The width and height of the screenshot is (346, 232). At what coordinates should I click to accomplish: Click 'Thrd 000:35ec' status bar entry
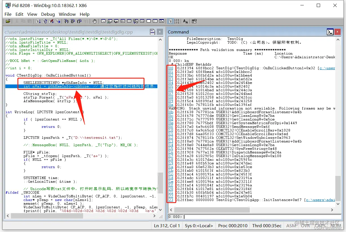[x=267, y=226]
